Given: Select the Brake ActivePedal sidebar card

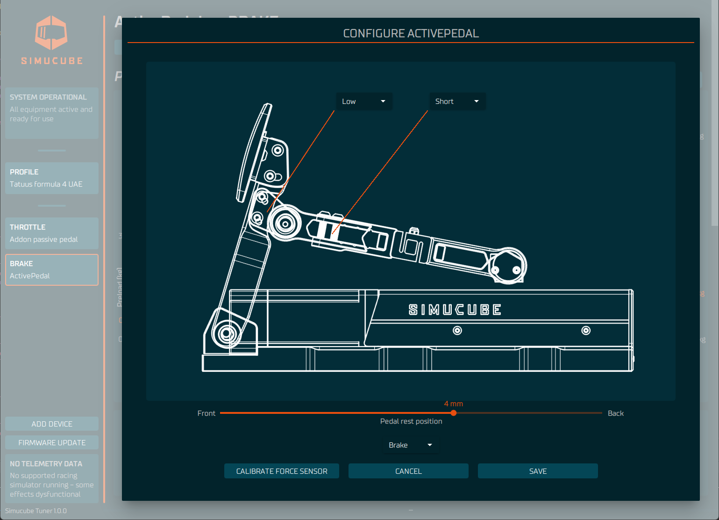Looking at the screenshot, I should pos(52,270).
